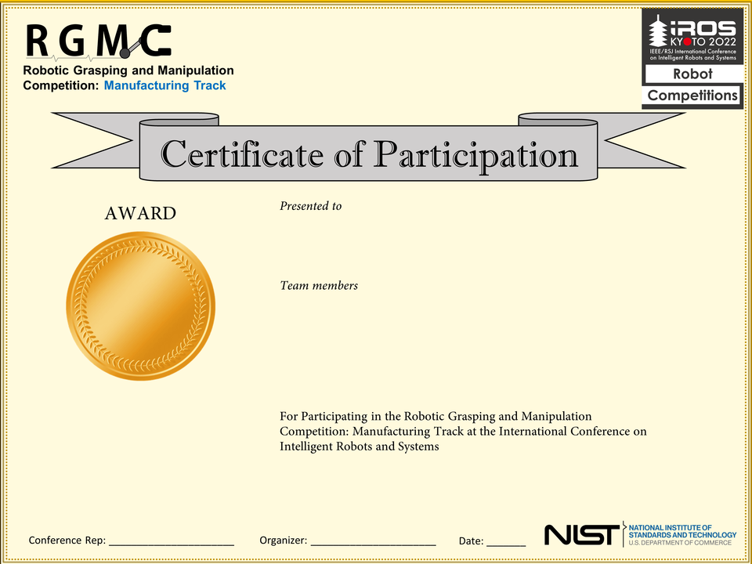Expand the AWARD section
The width and height of the screenshot is (752, 564).
(141, 212)
